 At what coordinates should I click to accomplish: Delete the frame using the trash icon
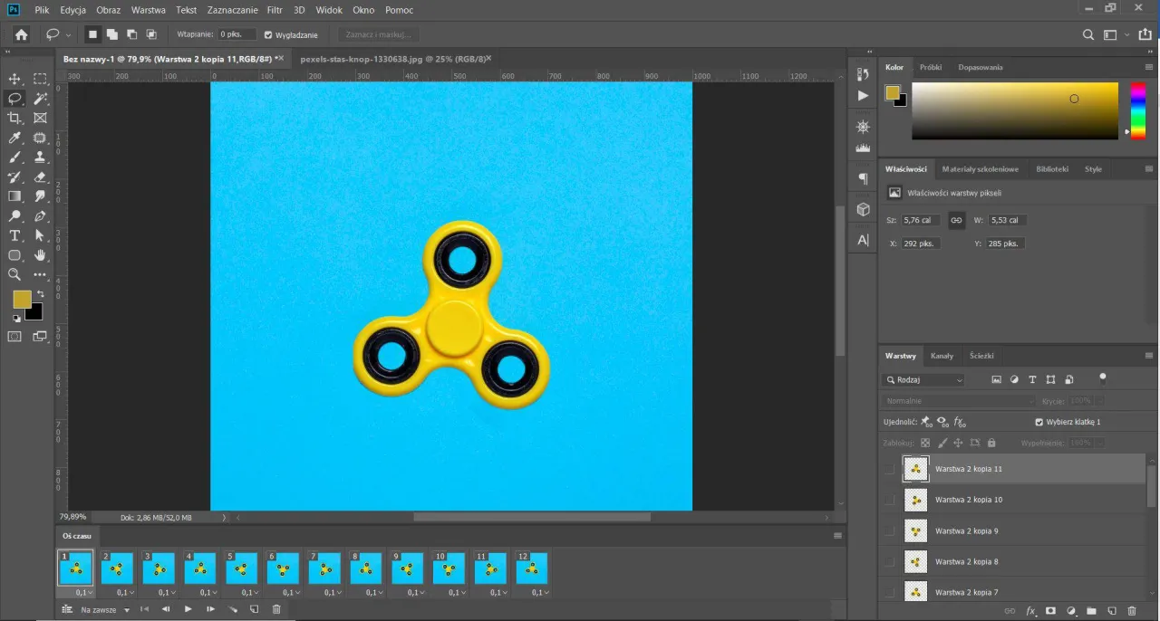276,609
